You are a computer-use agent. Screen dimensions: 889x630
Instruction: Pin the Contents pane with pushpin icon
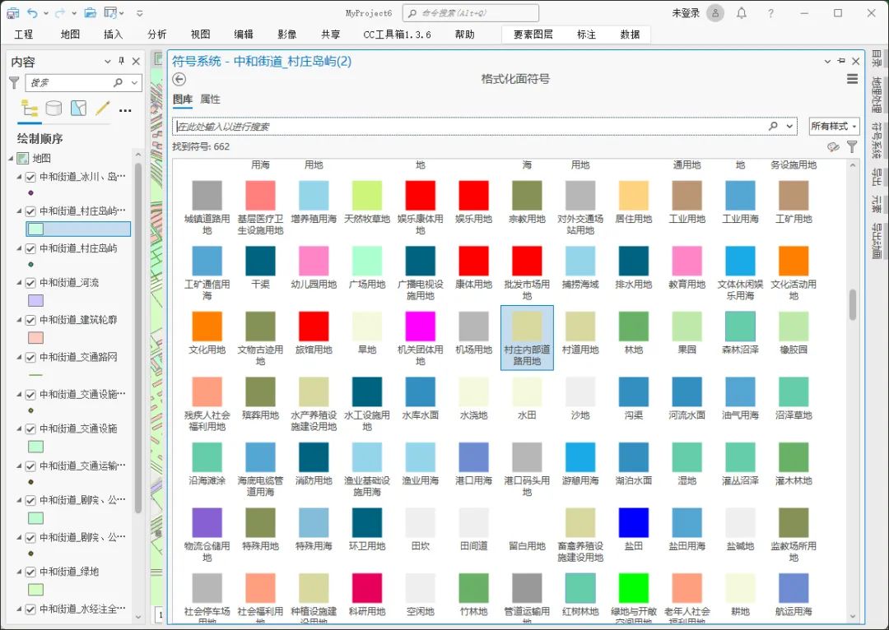121,61
